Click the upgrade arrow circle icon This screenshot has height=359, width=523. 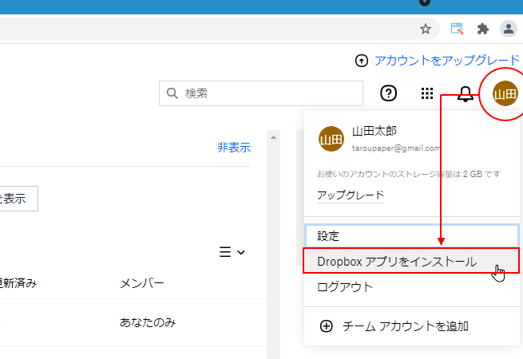click(x=362, y=61)
